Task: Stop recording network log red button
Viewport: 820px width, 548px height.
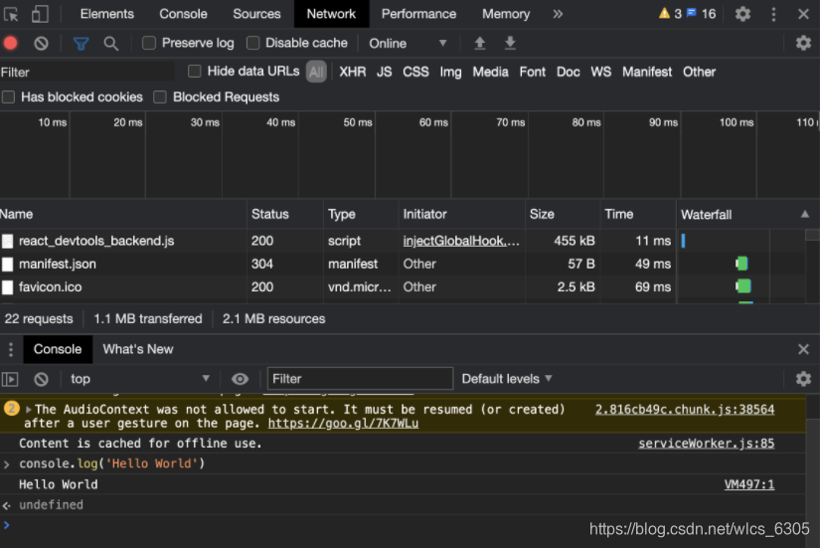Action: pos(11,43)
